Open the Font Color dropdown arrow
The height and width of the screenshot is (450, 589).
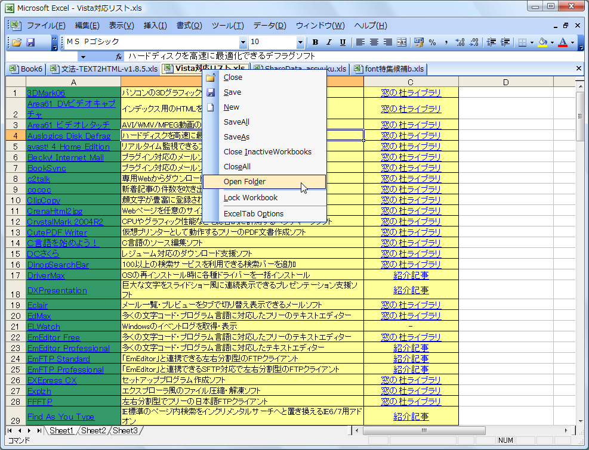572,42
